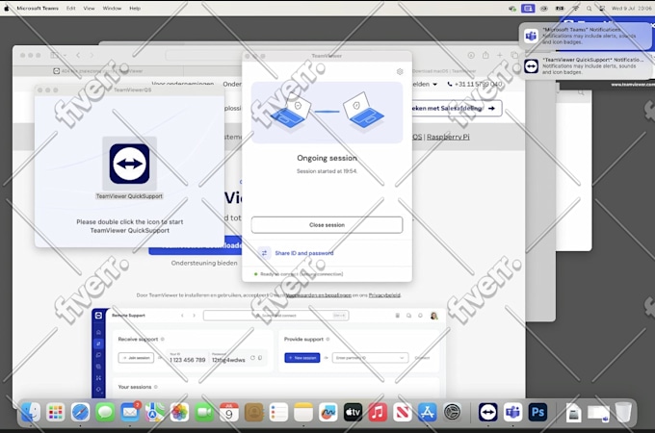The width and height of the screenshot is (655, 433).
Task: Open Safari downloads icon
Action: (x=471, y=55)
